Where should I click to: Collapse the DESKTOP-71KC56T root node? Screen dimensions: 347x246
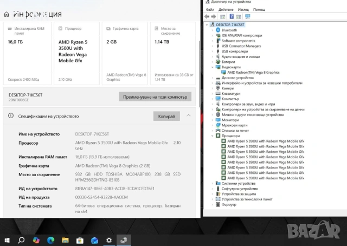tap(207, 25)
